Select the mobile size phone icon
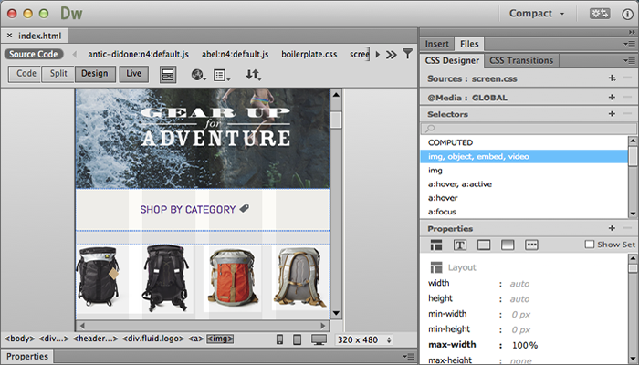639x365 pixels. tap(279, 339)
